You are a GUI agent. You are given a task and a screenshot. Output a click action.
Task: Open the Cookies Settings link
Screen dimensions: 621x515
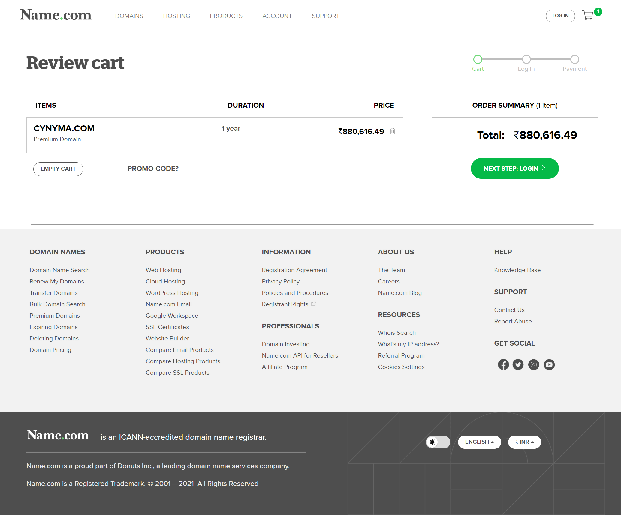[x=401, y=367]
